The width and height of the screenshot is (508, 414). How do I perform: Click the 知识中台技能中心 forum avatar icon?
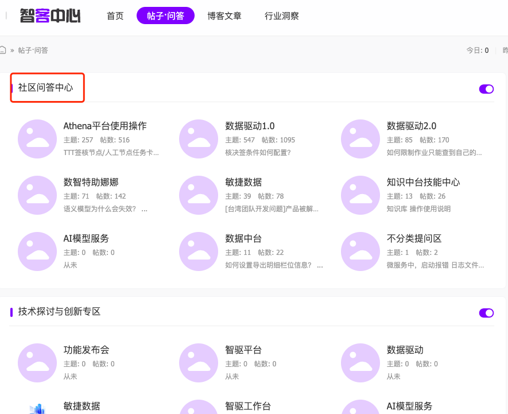[360, 195]
